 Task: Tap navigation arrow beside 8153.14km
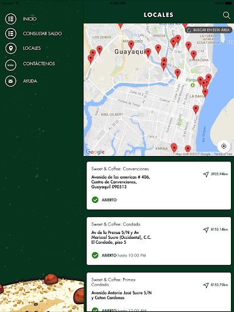[206, 230]
